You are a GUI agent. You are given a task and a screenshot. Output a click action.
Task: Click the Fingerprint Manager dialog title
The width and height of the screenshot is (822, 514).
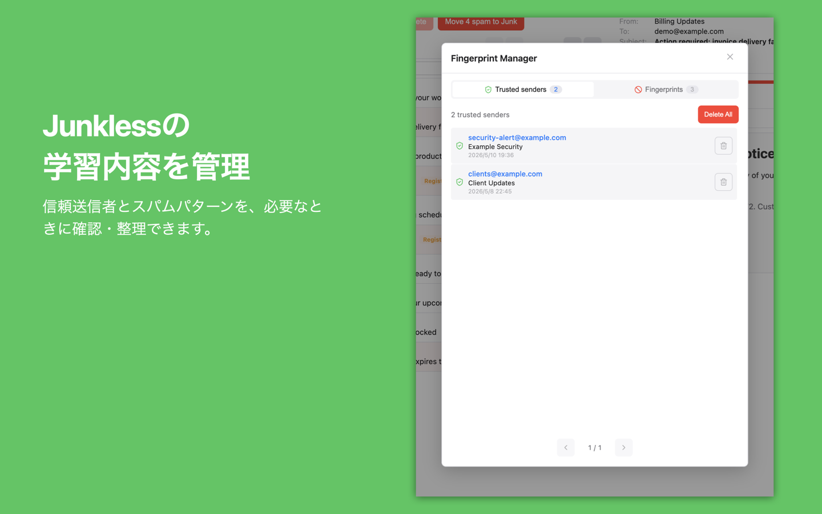pos(494,58)
